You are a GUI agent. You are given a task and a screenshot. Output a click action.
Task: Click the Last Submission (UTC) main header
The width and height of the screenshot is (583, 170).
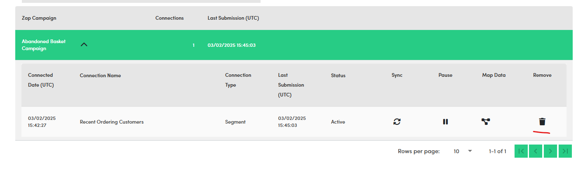[233, 18]
